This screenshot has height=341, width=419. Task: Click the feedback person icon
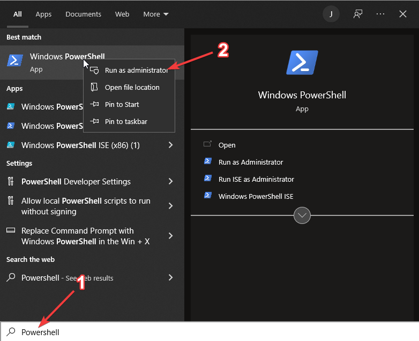coord(358,14)
